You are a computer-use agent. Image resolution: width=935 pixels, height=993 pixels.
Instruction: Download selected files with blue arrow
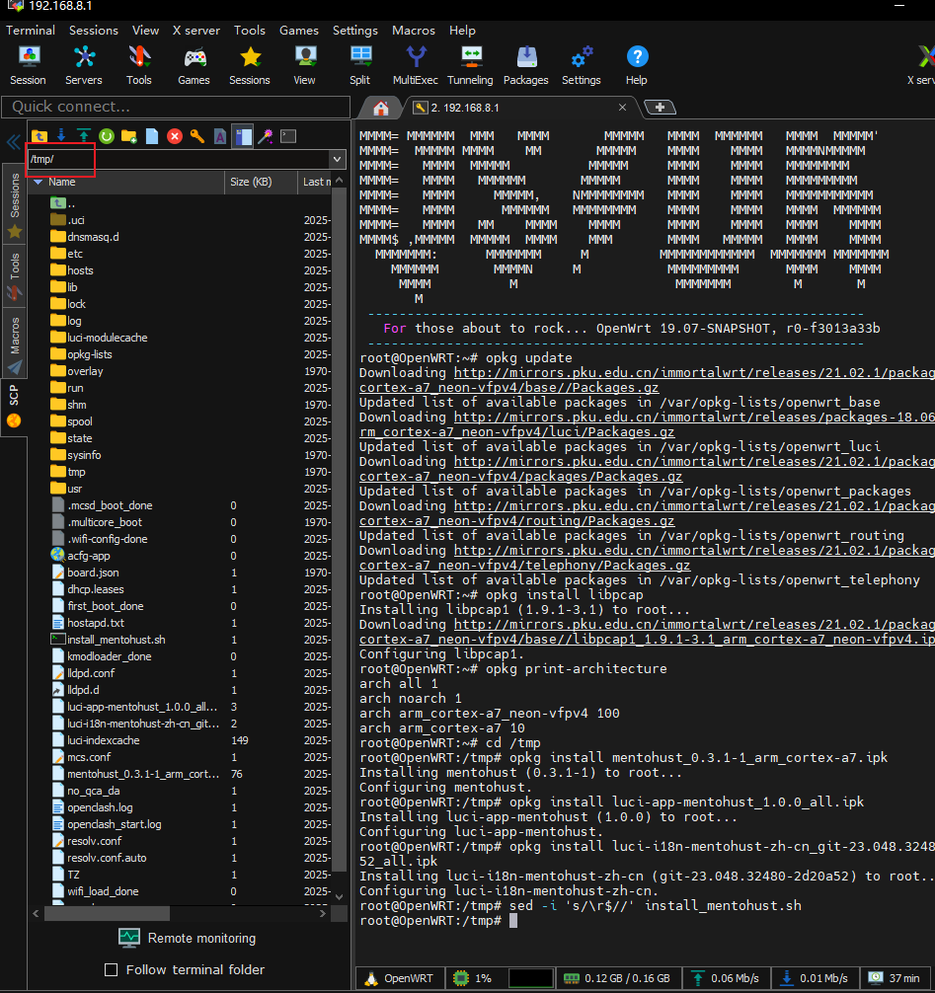click(x=61, y=136)
